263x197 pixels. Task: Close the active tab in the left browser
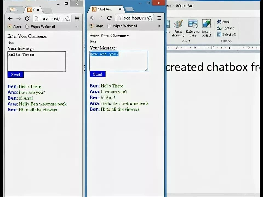[x=38, y=10]
